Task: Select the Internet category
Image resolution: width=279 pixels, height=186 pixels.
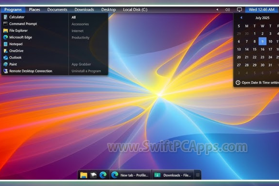Action: [x=77, y=31]
